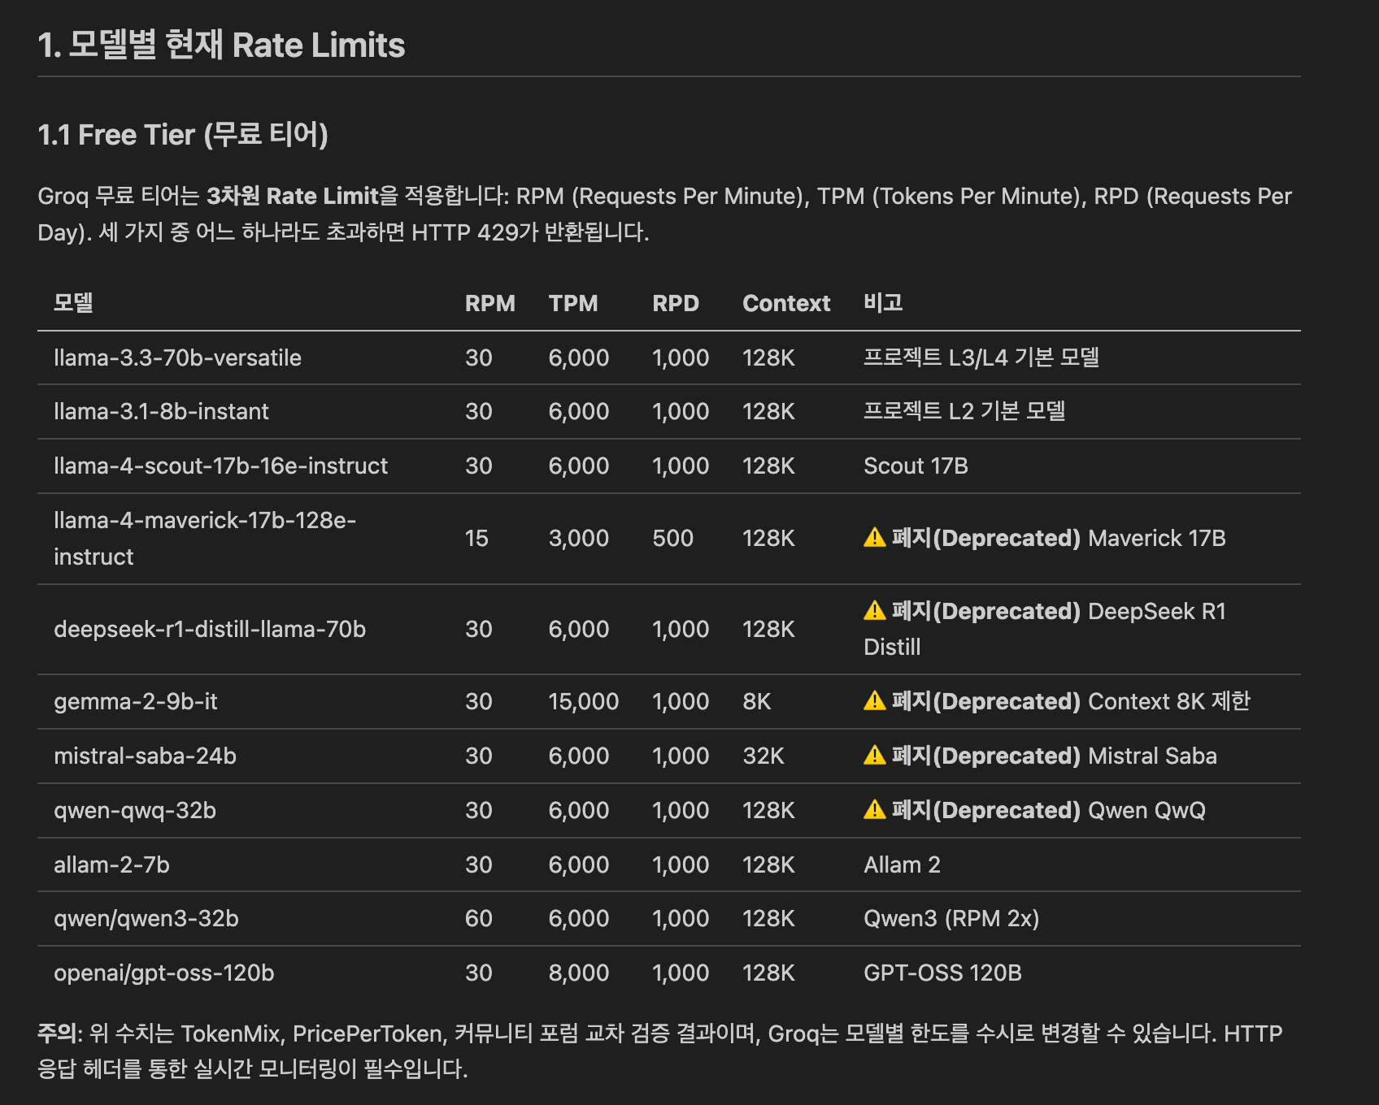Click RPM value '30' for llama-3.3-70b-versatile
Image resolution: width=1379 pixels, height=1105 pixels.
(479, 357)
